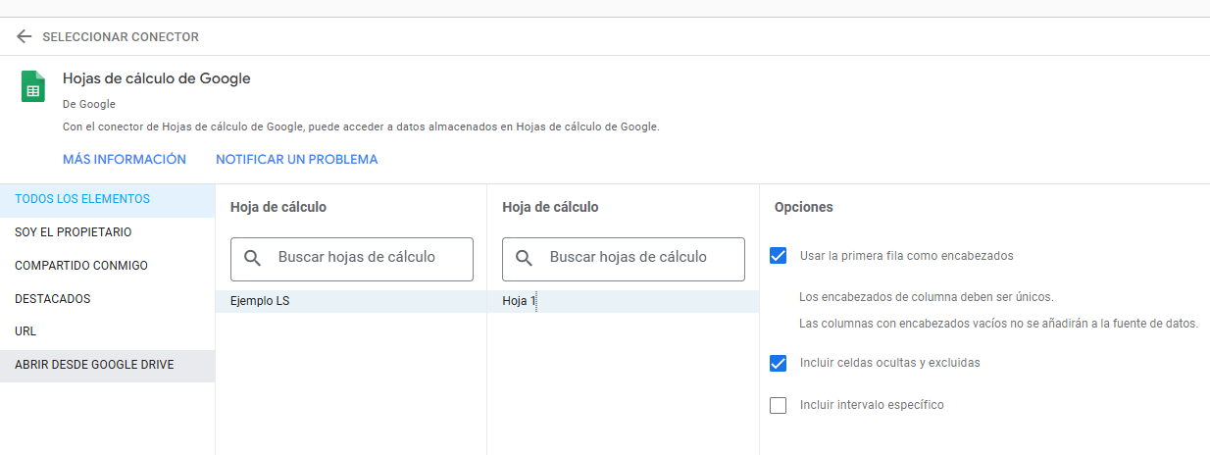
Task: Click the magnifier icon in first spreadsheet search
Action: pos(252,258)
